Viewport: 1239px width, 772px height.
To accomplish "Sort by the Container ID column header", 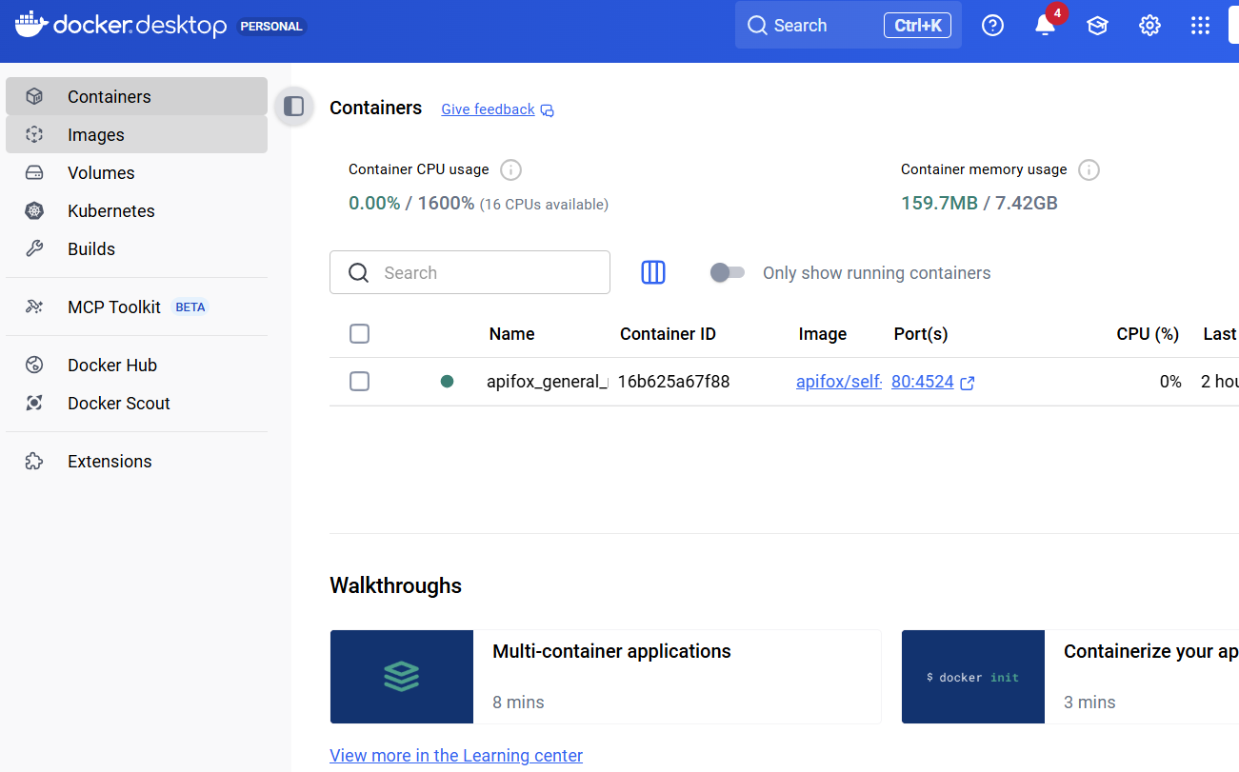I will (x=668, y=334).
